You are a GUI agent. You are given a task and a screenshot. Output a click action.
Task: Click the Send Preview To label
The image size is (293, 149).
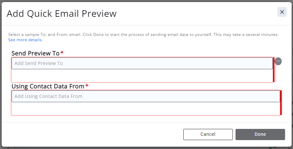click(x=35, y=53)
